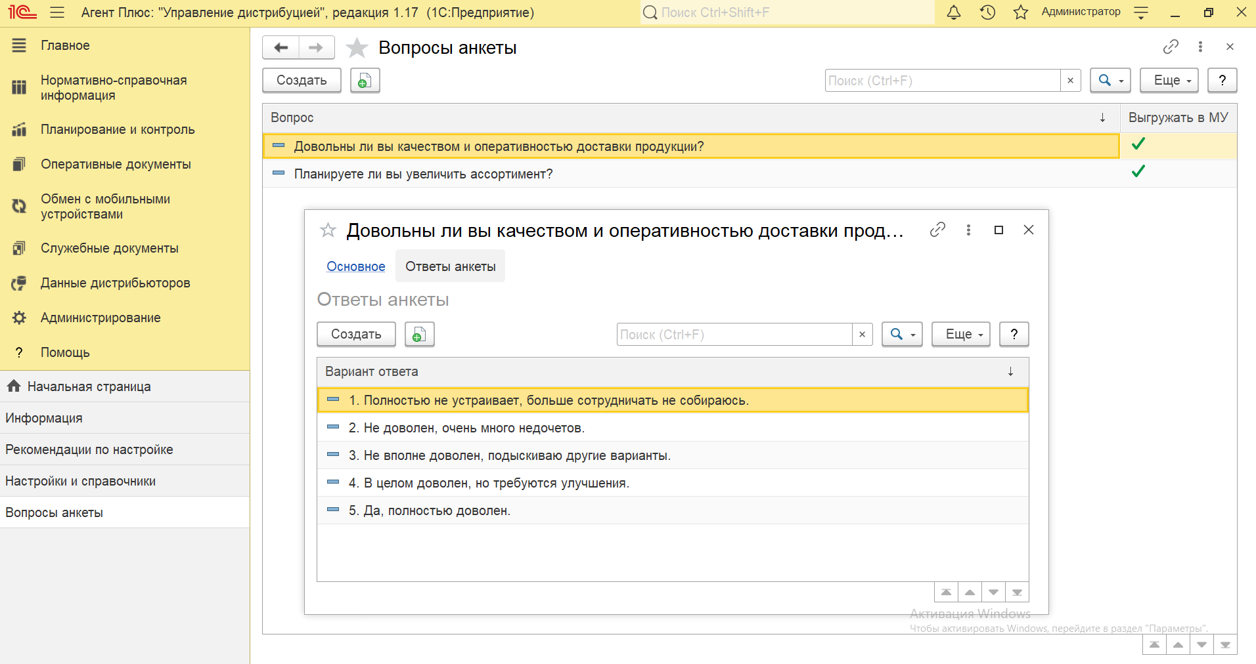Switch to Настройки и справочники open window
Screen dimensions: 1256x664
click(125, 481)
